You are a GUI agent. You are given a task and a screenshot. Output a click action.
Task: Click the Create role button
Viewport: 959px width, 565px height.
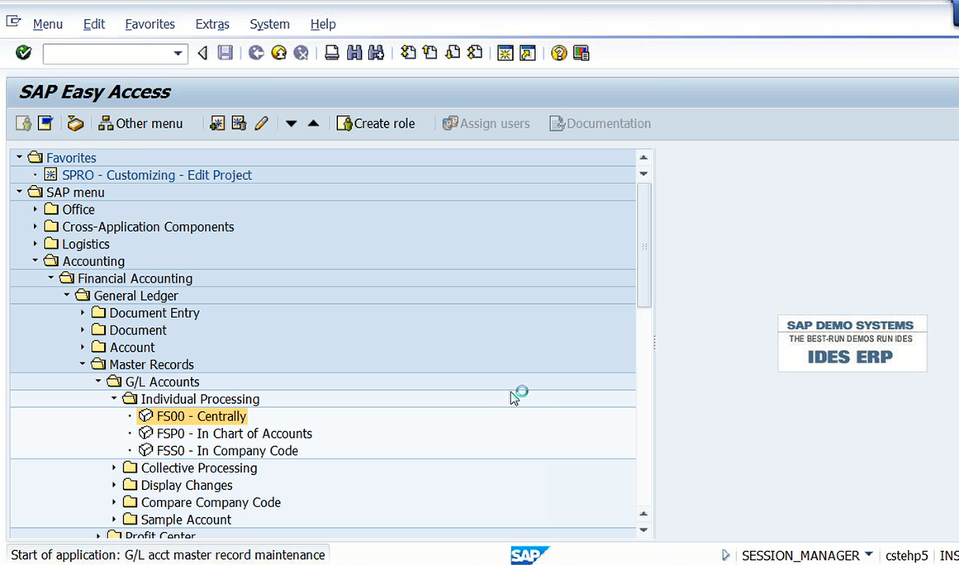(x=376, y=123)
